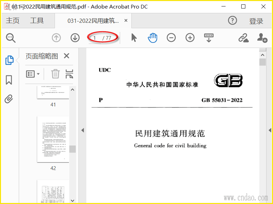Open the print pages icon in thumbnails panel
The width and height of the screenshot is (273, 204).
point(69,74)
